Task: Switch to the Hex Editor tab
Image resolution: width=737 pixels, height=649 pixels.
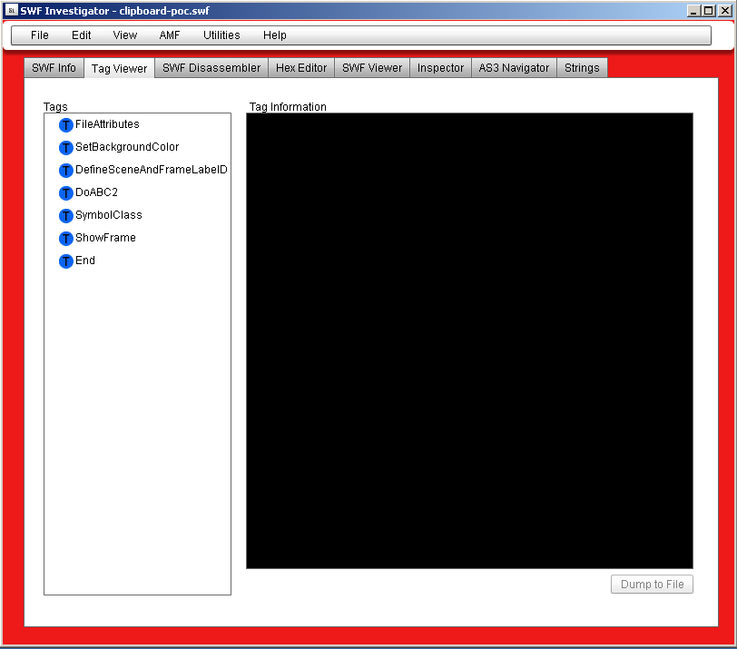Action: pos(301,68)
